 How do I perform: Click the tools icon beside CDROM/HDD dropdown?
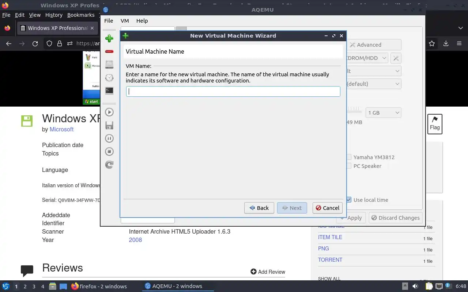pyautogui.click(x=396, y=58)
